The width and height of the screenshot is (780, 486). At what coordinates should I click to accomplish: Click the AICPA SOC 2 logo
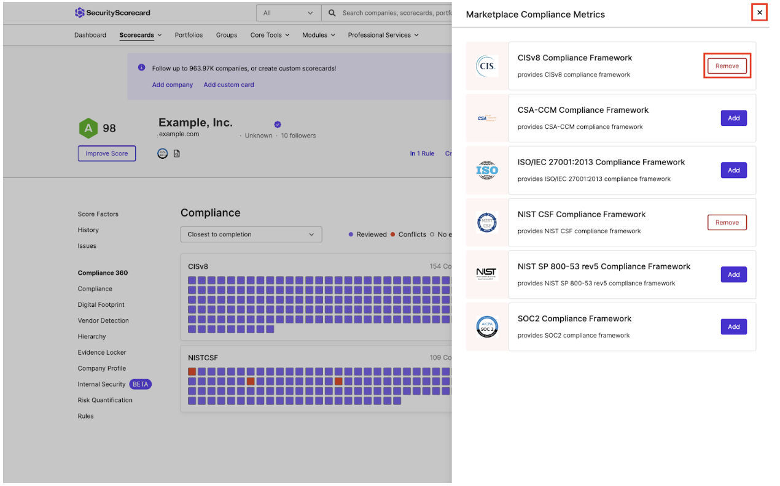coord(487,326)
